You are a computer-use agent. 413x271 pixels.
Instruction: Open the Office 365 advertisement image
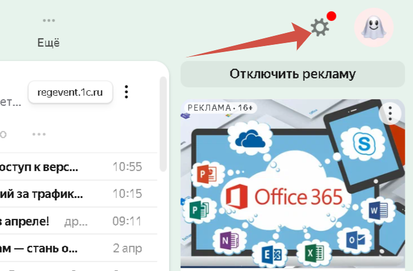(293, 183)
